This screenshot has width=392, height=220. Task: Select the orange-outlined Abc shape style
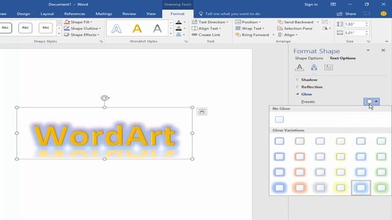[x=45, y=28]
